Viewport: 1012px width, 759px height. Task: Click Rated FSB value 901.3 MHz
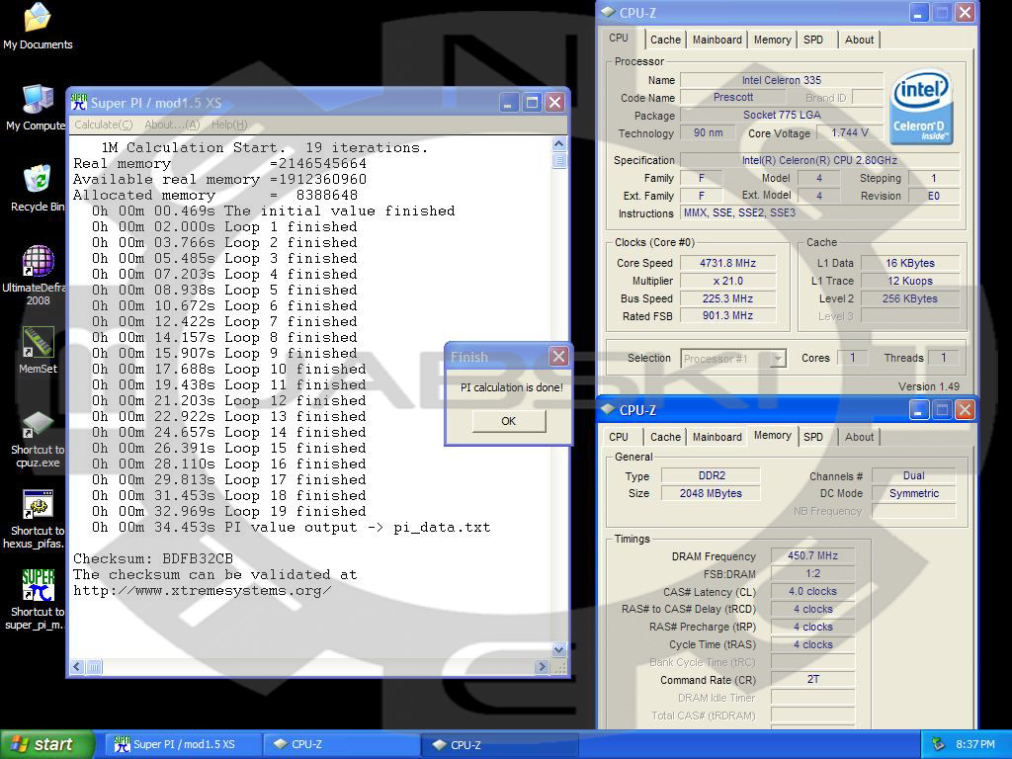click(x=727, y=315)
